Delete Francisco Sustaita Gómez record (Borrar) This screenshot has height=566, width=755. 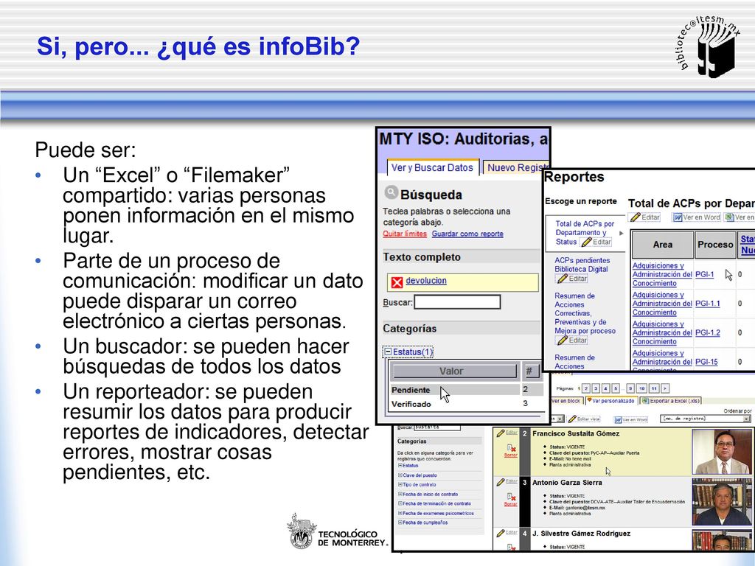coord(511,451)
